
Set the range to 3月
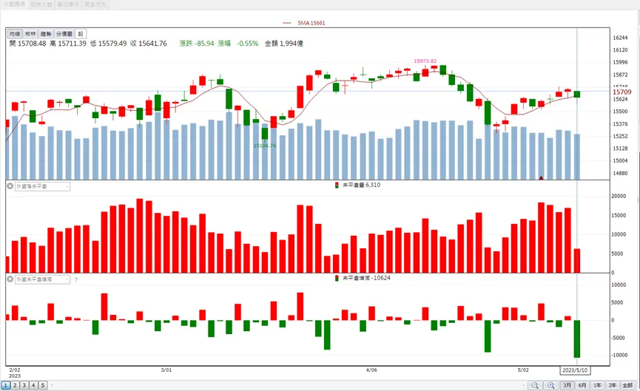[567, 385]
